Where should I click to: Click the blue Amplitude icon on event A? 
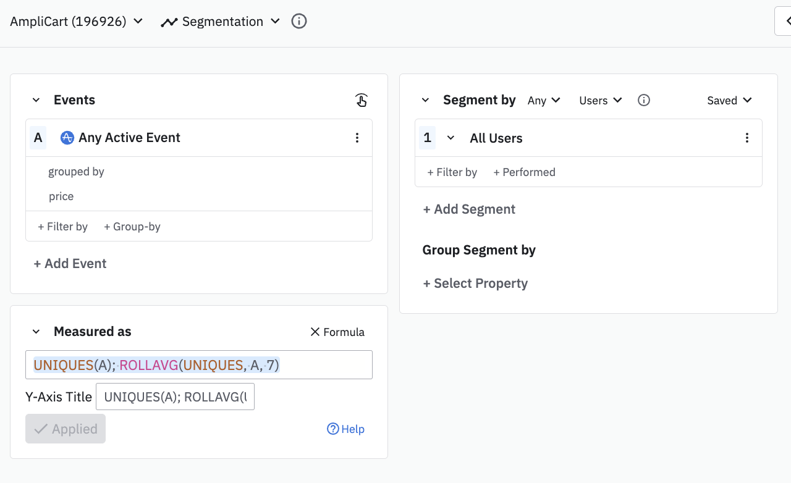point(67,138)
